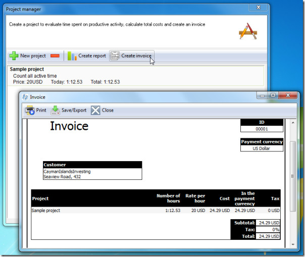Minimize the Invoice window
Image resolution: width=305 pixels, height=257 pixels.
click(262, 95)
